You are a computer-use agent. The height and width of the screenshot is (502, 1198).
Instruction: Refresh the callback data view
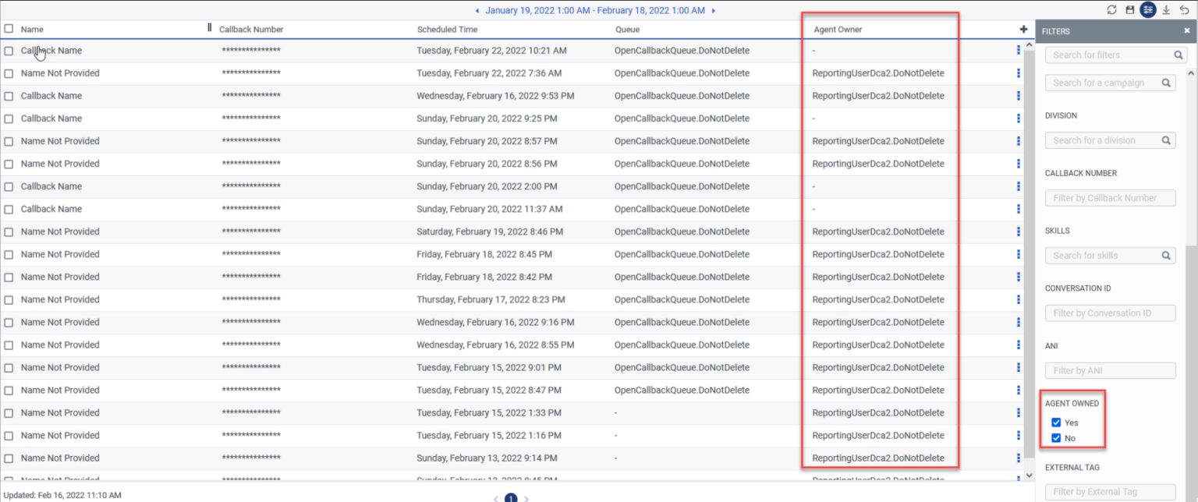[x=1112, y=9]
